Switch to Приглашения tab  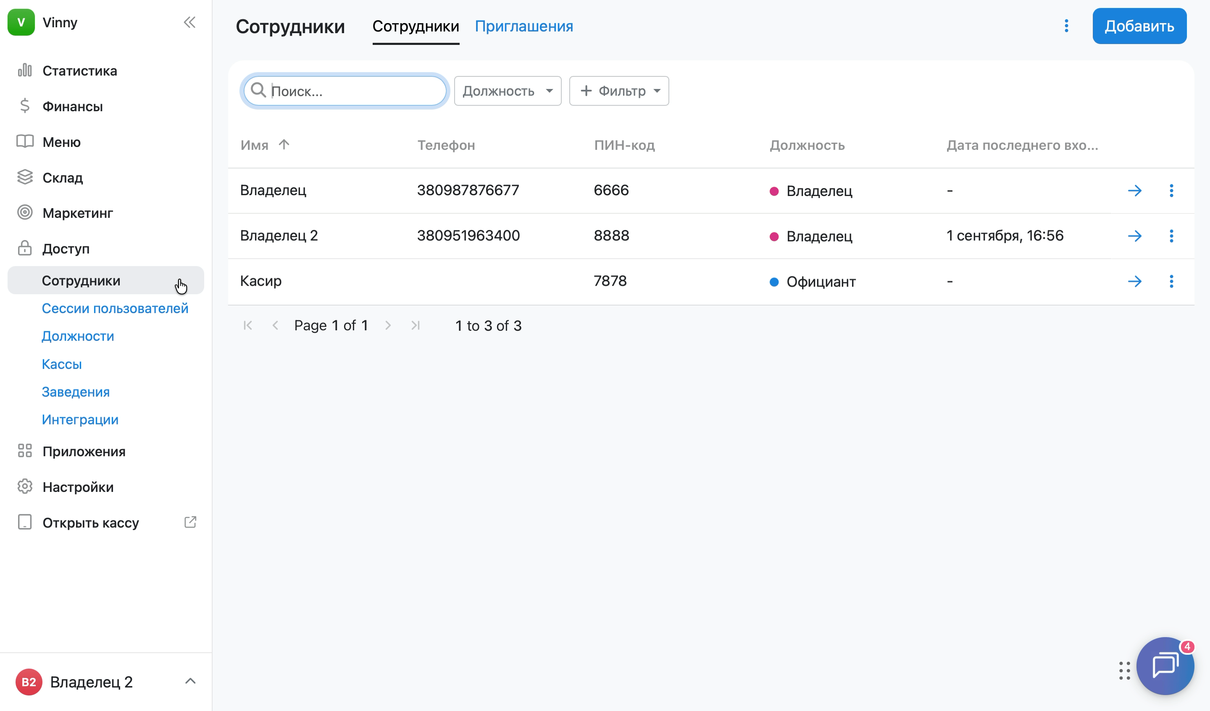[524, 26]
